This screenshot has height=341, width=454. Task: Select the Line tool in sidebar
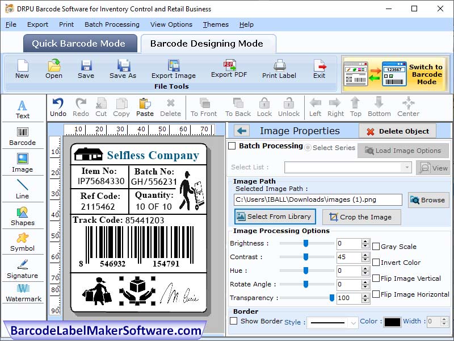(23, 189)
